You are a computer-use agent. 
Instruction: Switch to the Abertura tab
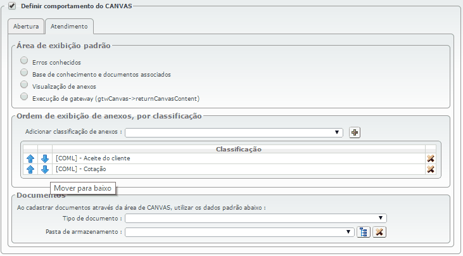coord(26,27)
